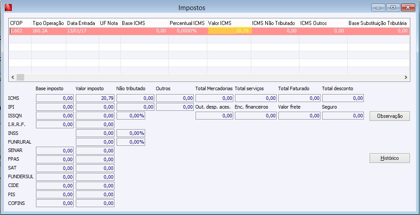This screenshot has height=215, width=420.
Task: Click FPAS Valor imposto field
Action: point(95,159)
